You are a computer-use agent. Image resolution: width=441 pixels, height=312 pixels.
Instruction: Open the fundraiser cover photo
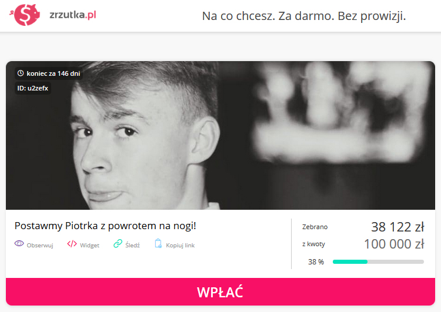pos(220,135)
